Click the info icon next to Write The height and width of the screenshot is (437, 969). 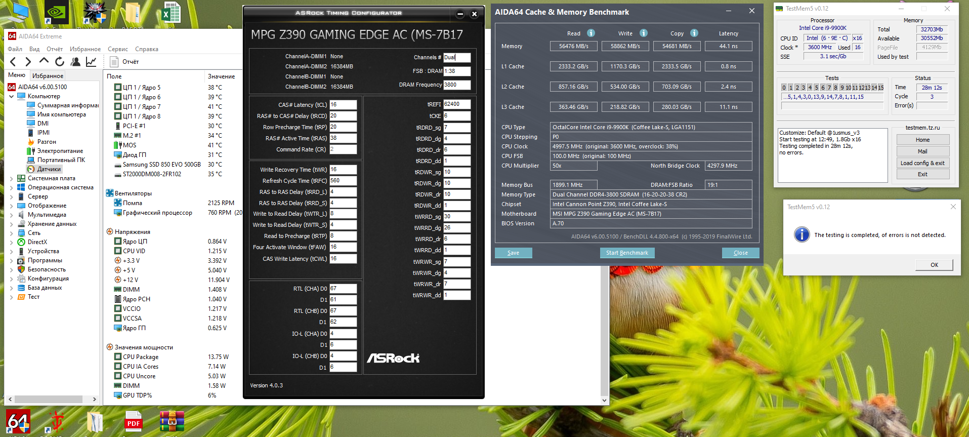(x=644, y=33)
